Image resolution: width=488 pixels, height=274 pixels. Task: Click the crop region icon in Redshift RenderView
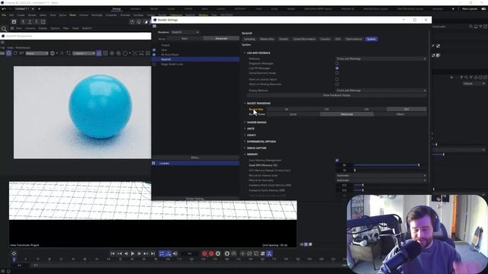click(x=69, y=53)
